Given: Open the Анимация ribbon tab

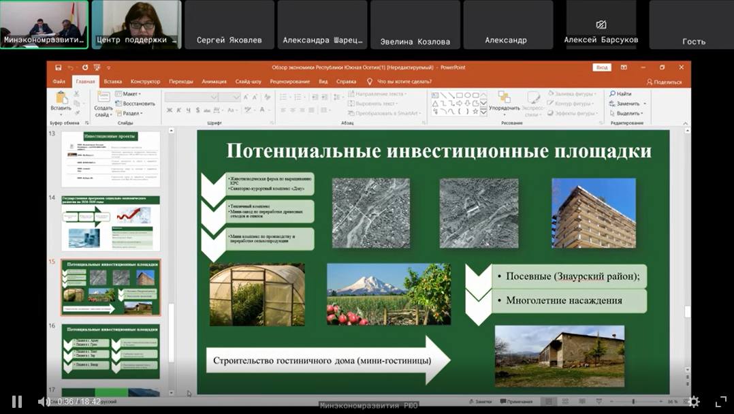Looking at the screenshot, I should [x=214, y=82].
